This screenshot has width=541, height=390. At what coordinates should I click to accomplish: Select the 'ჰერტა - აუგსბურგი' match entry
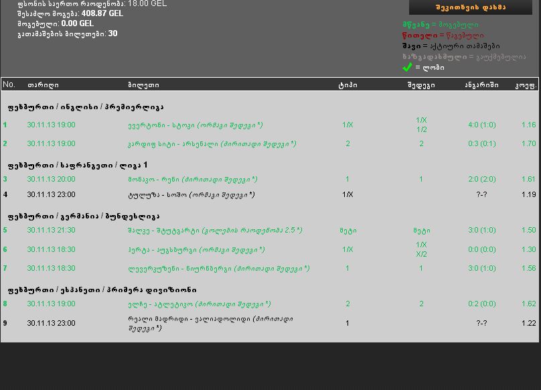coord(196,250)
